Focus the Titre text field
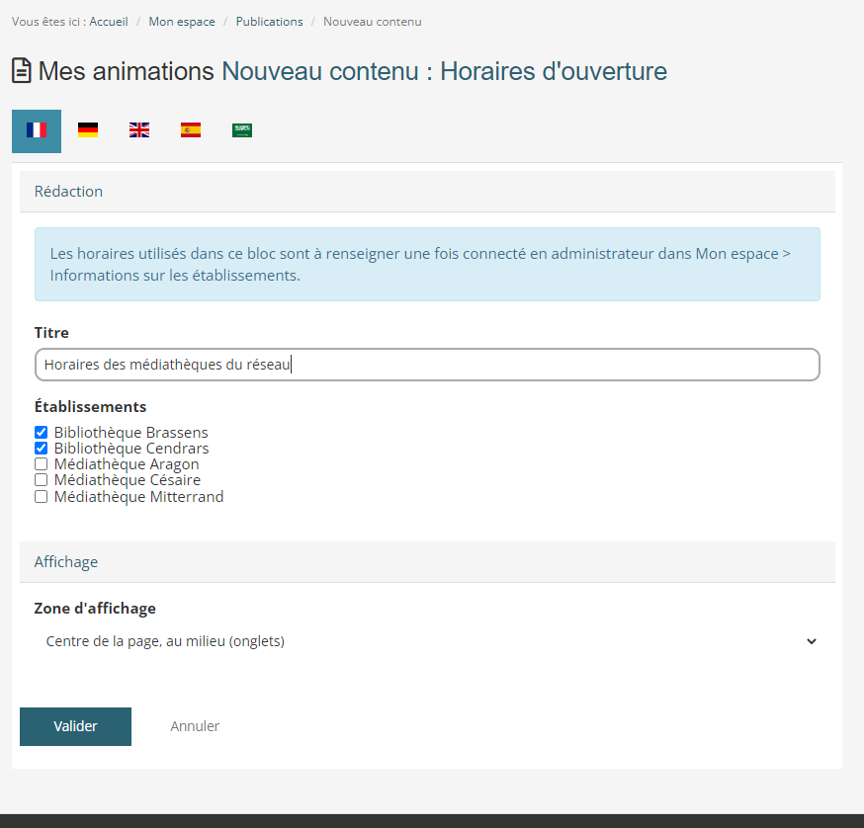This screenshot has height=828, width=864. click(427, 365)
